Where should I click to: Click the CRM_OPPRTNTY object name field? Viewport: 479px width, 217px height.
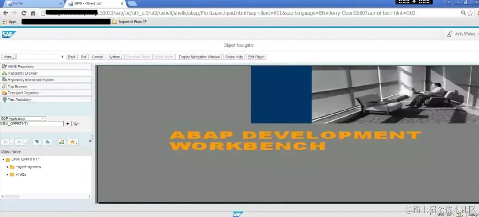point(32,124)
